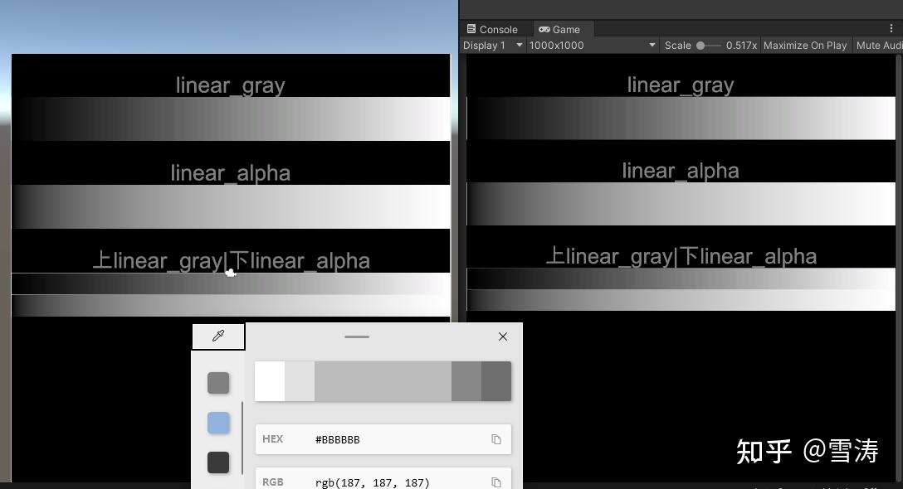903x489 pixels.
Task: Select the medium gray swatch at top
Action: pos(217,382)
